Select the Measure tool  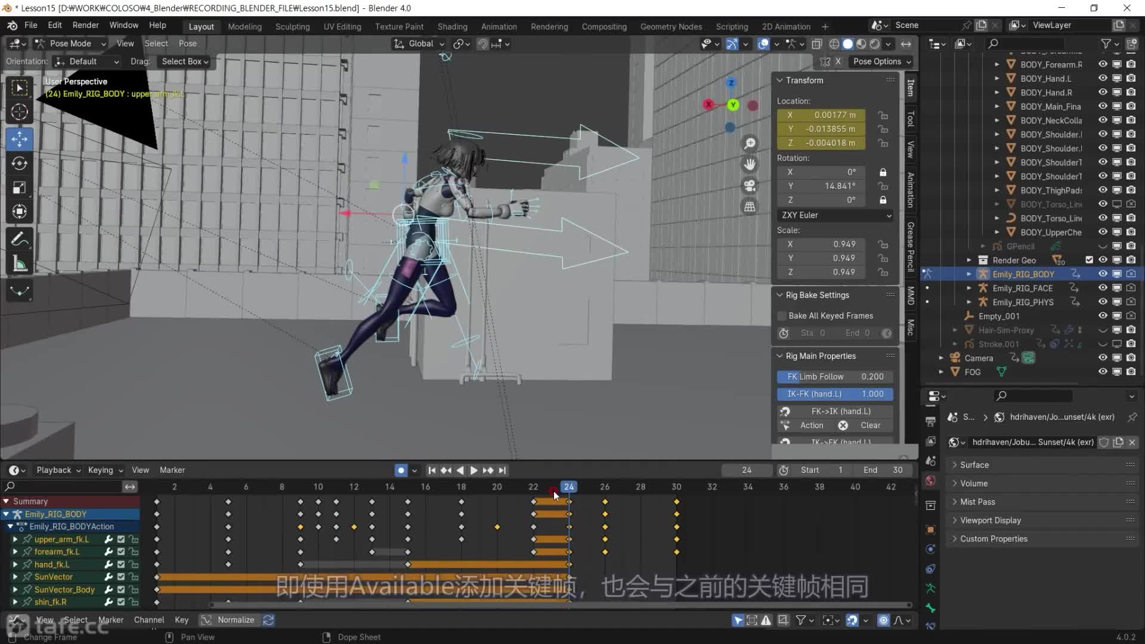click(19, 264)
